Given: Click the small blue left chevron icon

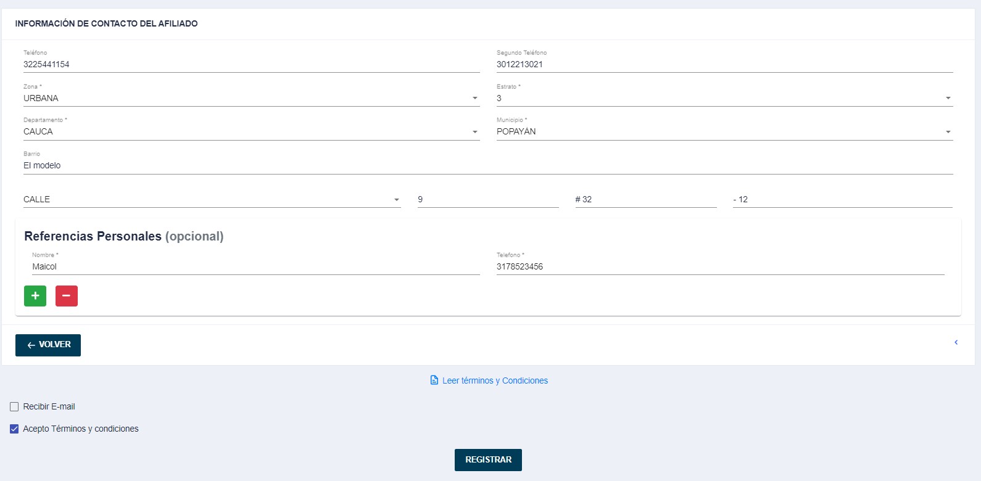Looking at the screenshot, I should point(956,342).
